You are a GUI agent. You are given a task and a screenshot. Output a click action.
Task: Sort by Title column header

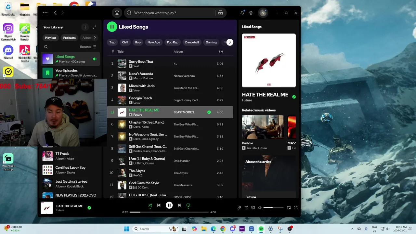[x=121, y=51]
